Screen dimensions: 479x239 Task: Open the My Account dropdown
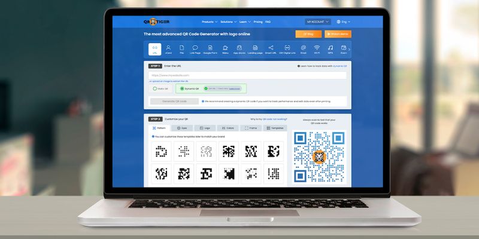coord(318,22)
